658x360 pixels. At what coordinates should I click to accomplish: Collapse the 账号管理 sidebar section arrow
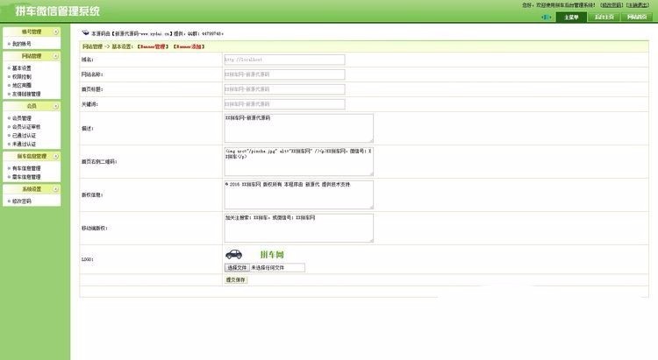pos(55,32)
